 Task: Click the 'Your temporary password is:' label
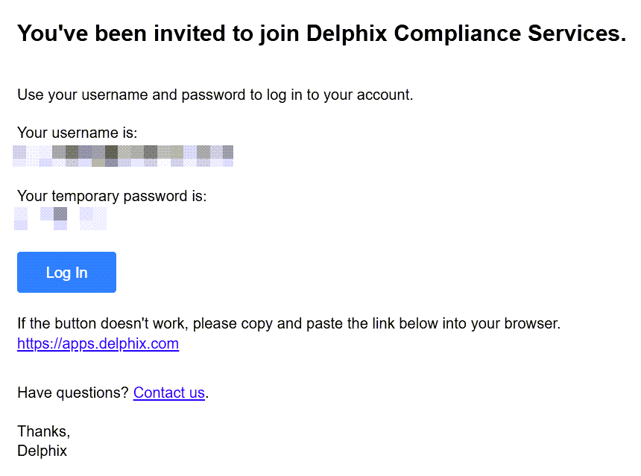coord(111,197)
